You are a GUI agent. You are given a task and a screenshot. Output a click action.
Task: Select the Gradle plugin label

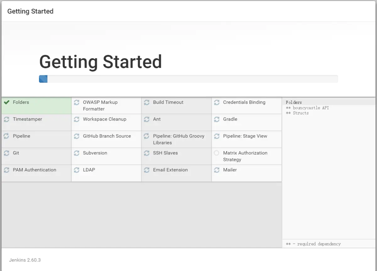coord(230,119)
